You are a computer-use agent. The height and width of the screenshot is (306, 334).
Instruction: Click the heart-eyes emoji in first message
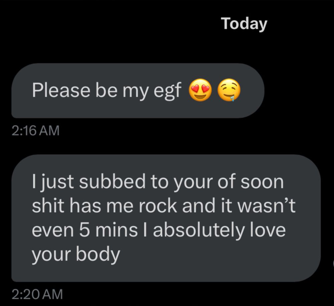pyautogui.click(x=200, y=90)
